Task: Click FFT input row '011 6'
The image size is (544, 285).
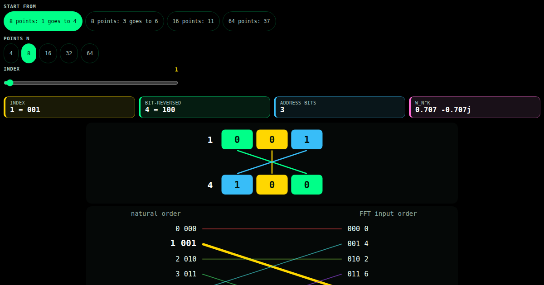Action: (358, 274)
